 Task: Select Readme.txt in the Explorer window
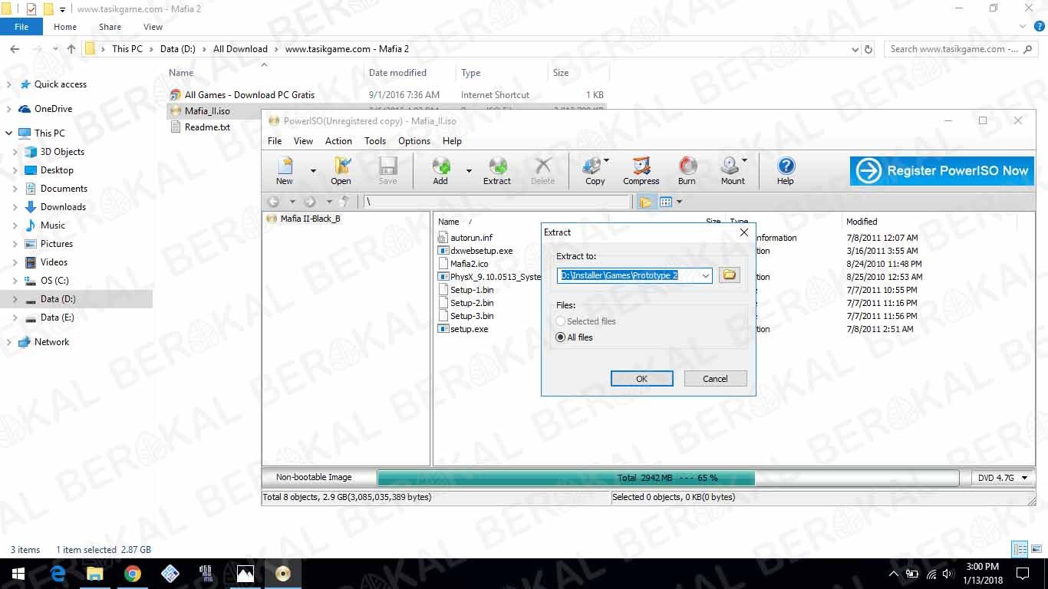(x=207, y=127)
